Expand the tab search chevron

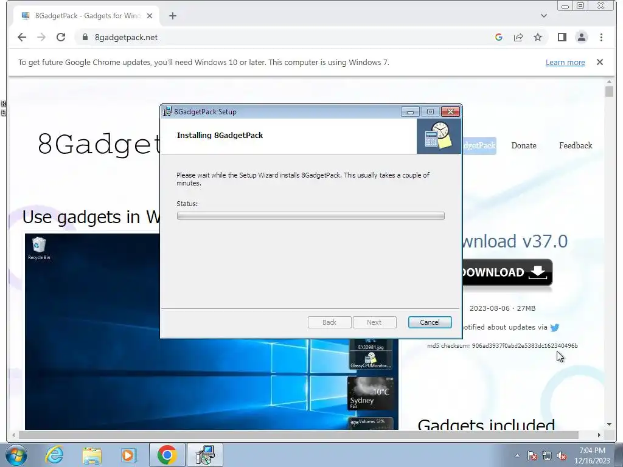544,16
